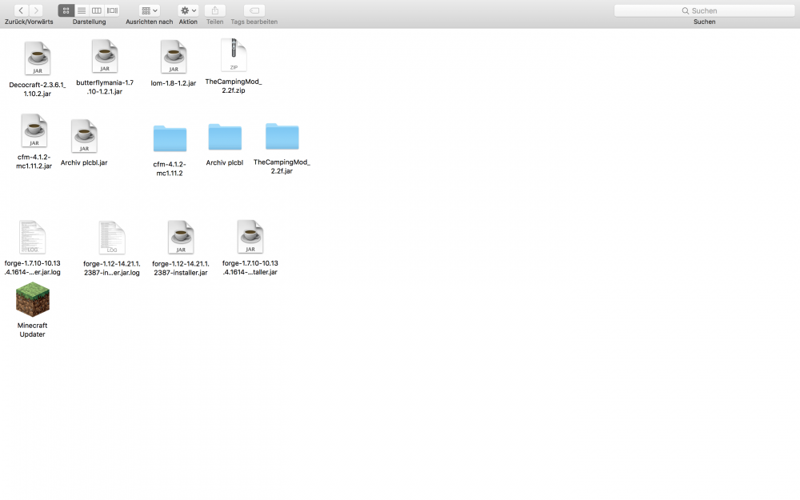Click the Archiv plcbl.jar file name
This screenshot has height=500, width=800.
[x=84, y=162]
